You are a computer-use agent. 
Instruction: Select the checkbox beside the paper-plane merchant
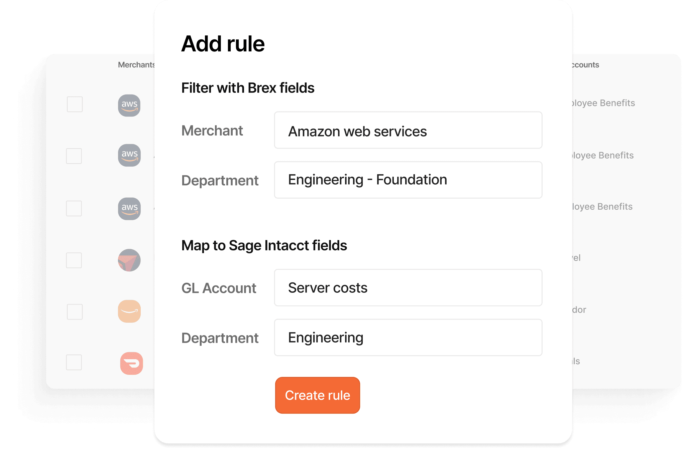(74, 260)
